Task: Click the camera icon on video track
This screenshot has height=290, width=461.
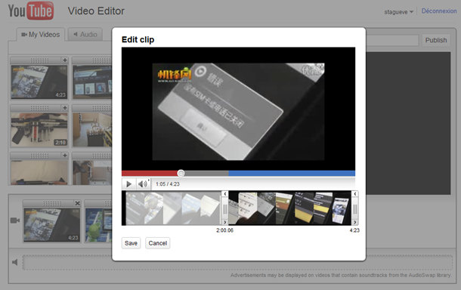Action: pyautogui.click(x=15, y=221)
